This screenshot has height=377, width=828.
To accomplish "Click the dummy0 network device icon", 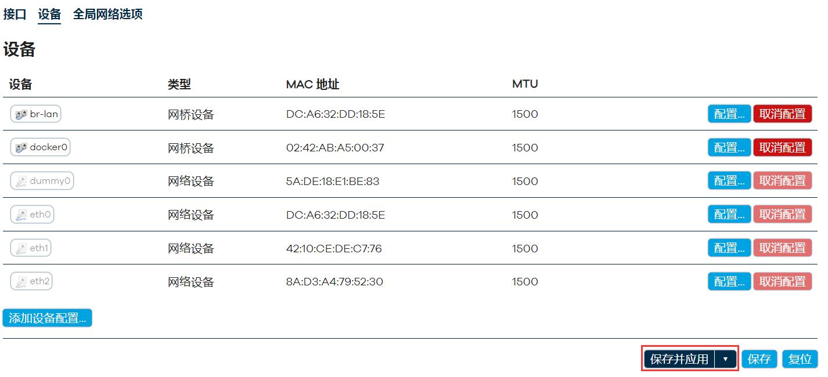I will pos(21,182).
